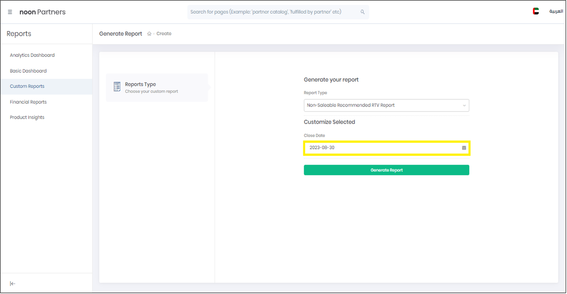
Task: Navigate to Financial Reports
Action: 28,102
